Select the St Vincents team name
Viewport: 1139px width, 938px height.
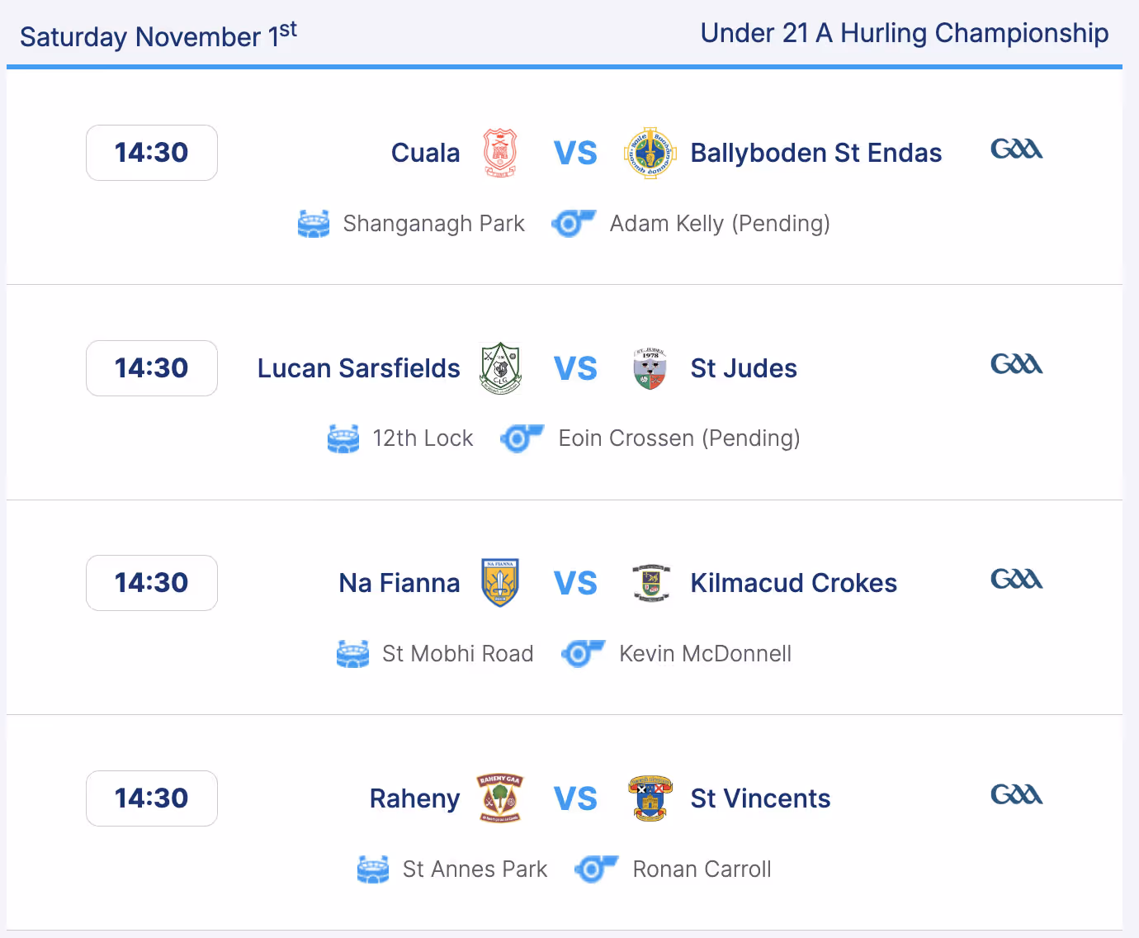pyautogui.click(x=760, y=799)
